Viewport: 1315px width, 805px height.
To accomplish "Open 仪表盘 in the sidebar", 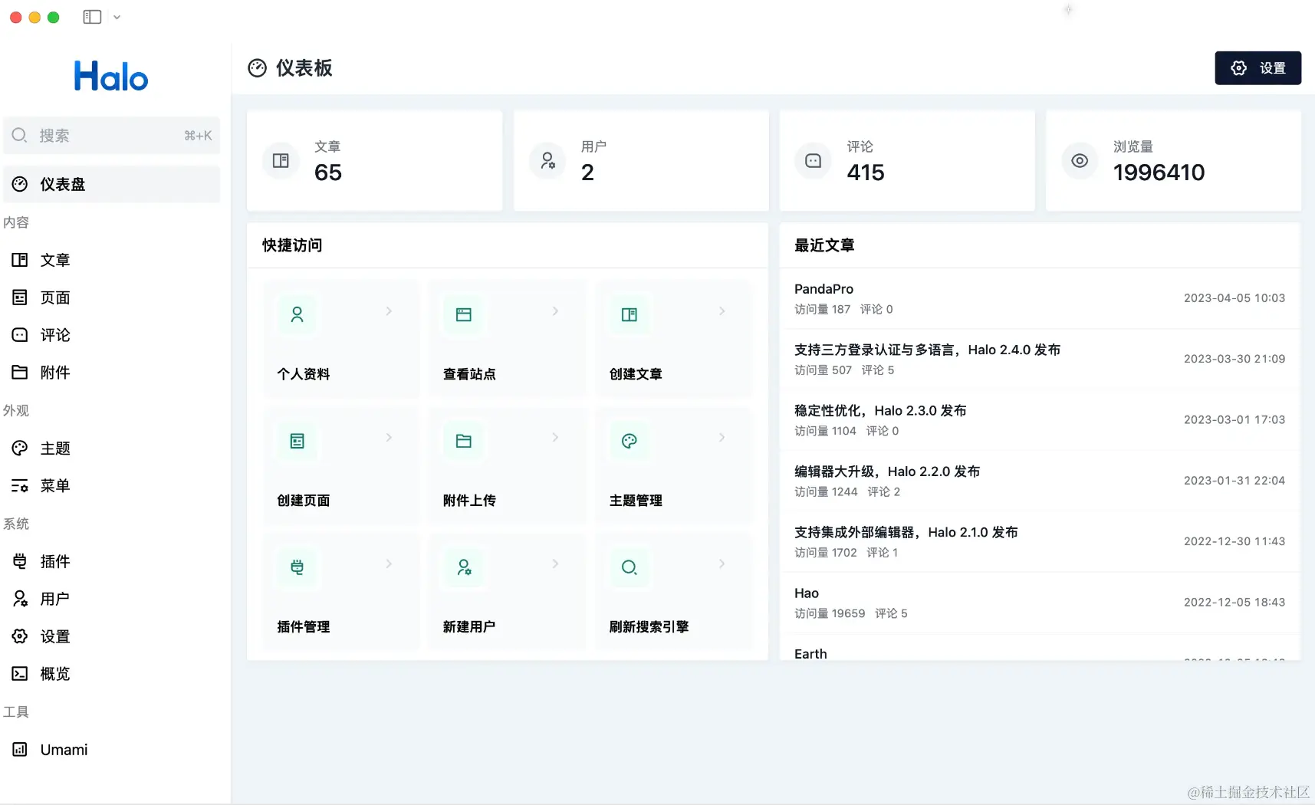I will coord(111,184).
